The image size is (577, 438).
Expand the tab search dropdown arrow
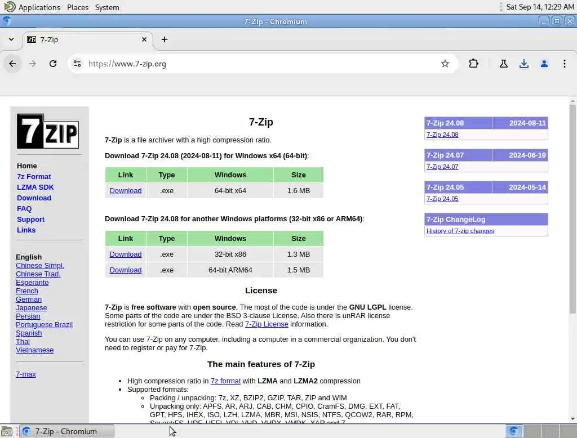[x=11, y=39]
